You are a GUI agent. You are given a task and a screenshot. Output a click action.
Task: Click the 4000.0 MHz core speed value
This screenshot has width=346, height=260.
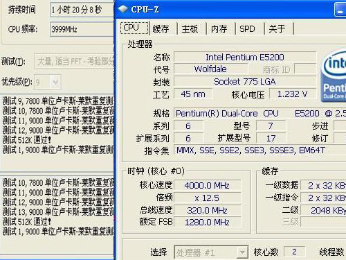click(x=208, y=185)
